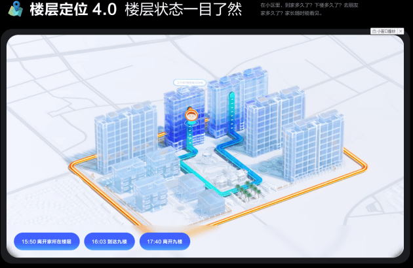Select the 16:03 到达九楼 event

109,242
